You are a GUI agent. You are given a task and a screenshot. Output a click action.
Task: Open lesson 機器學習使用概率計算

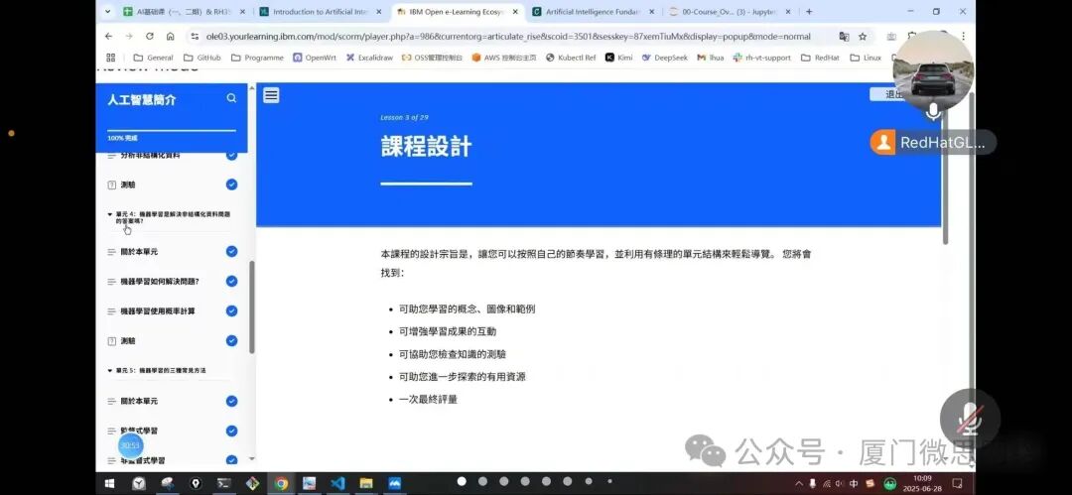(x=157, y=311)
